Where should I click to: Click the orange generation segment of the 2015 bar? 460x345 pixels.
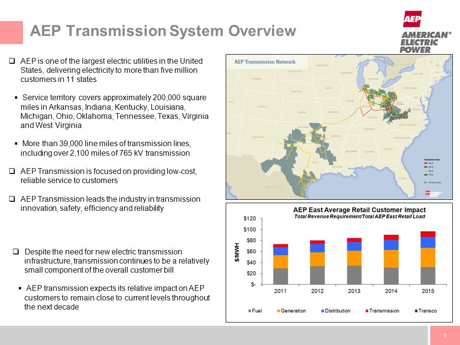(x=428, y=258)
